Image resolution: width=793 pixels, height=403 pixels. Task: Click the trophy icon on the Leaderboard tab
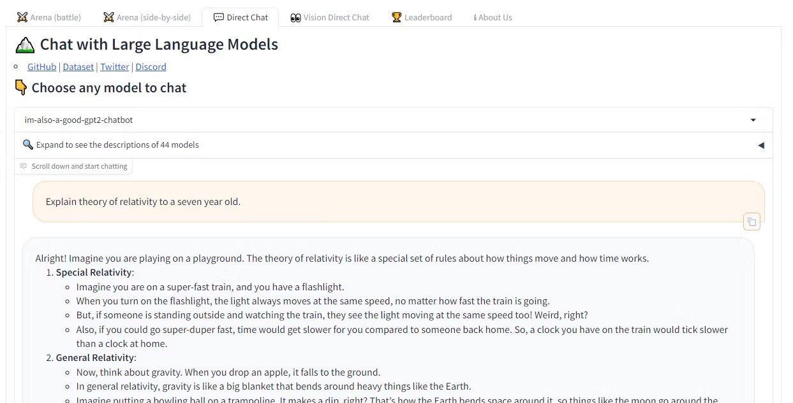[396, 18]
